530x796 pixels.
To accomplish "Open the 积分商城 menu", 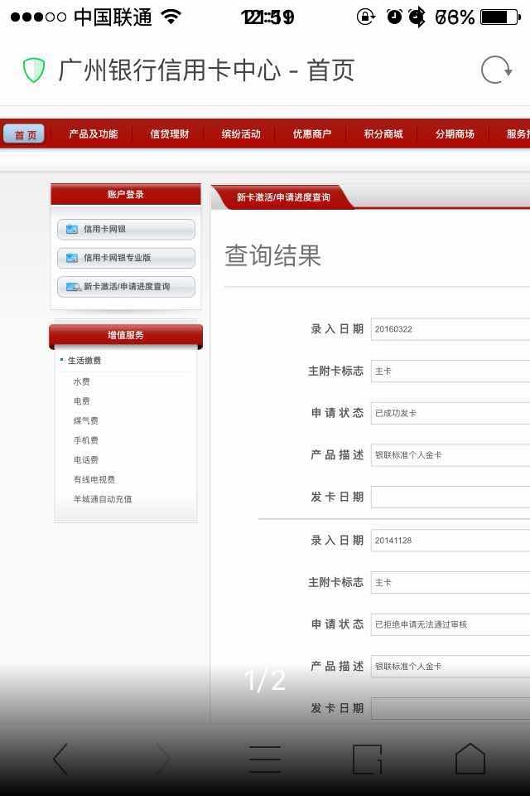I will coord(383,134).
